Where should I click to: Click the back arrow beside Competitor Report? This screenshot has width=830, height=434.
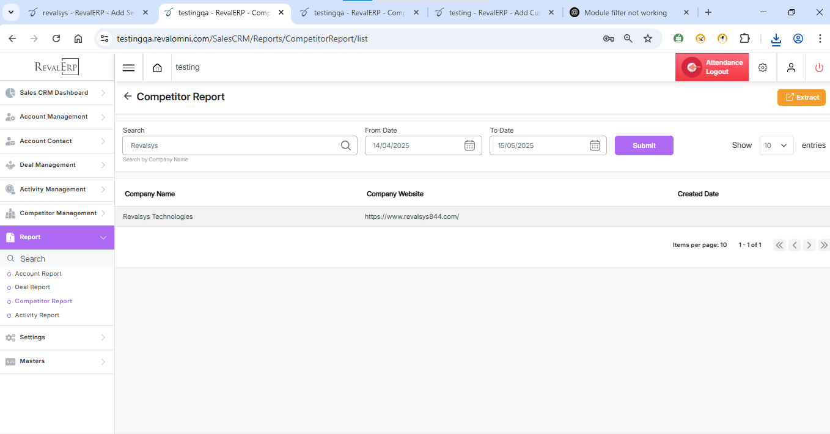click(127, 97)
